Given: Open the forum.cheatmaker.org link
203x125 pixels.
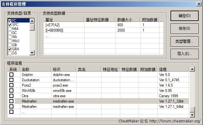Looking at the screenshot, I should click(175, 121).
